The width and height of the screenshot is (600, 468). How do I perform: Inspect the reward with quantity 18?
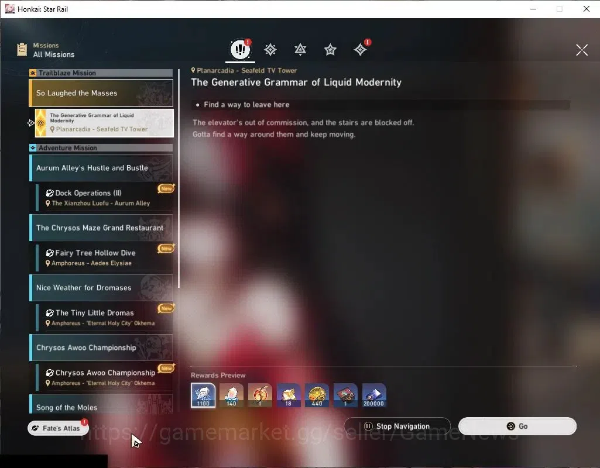click(289, 395)
